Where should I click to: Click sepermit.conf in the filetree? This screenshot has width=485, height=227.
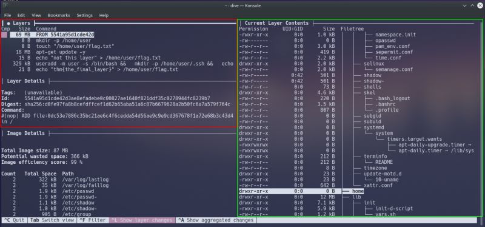click(393, 52)
